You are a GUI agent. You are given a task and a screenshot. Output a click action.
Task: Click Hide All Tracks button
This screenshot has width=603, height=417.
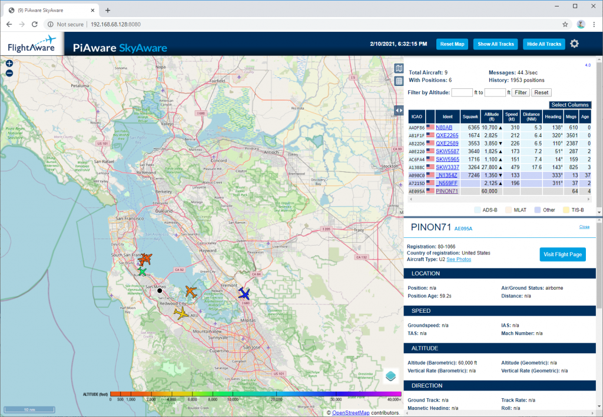[x=544, y=44]
